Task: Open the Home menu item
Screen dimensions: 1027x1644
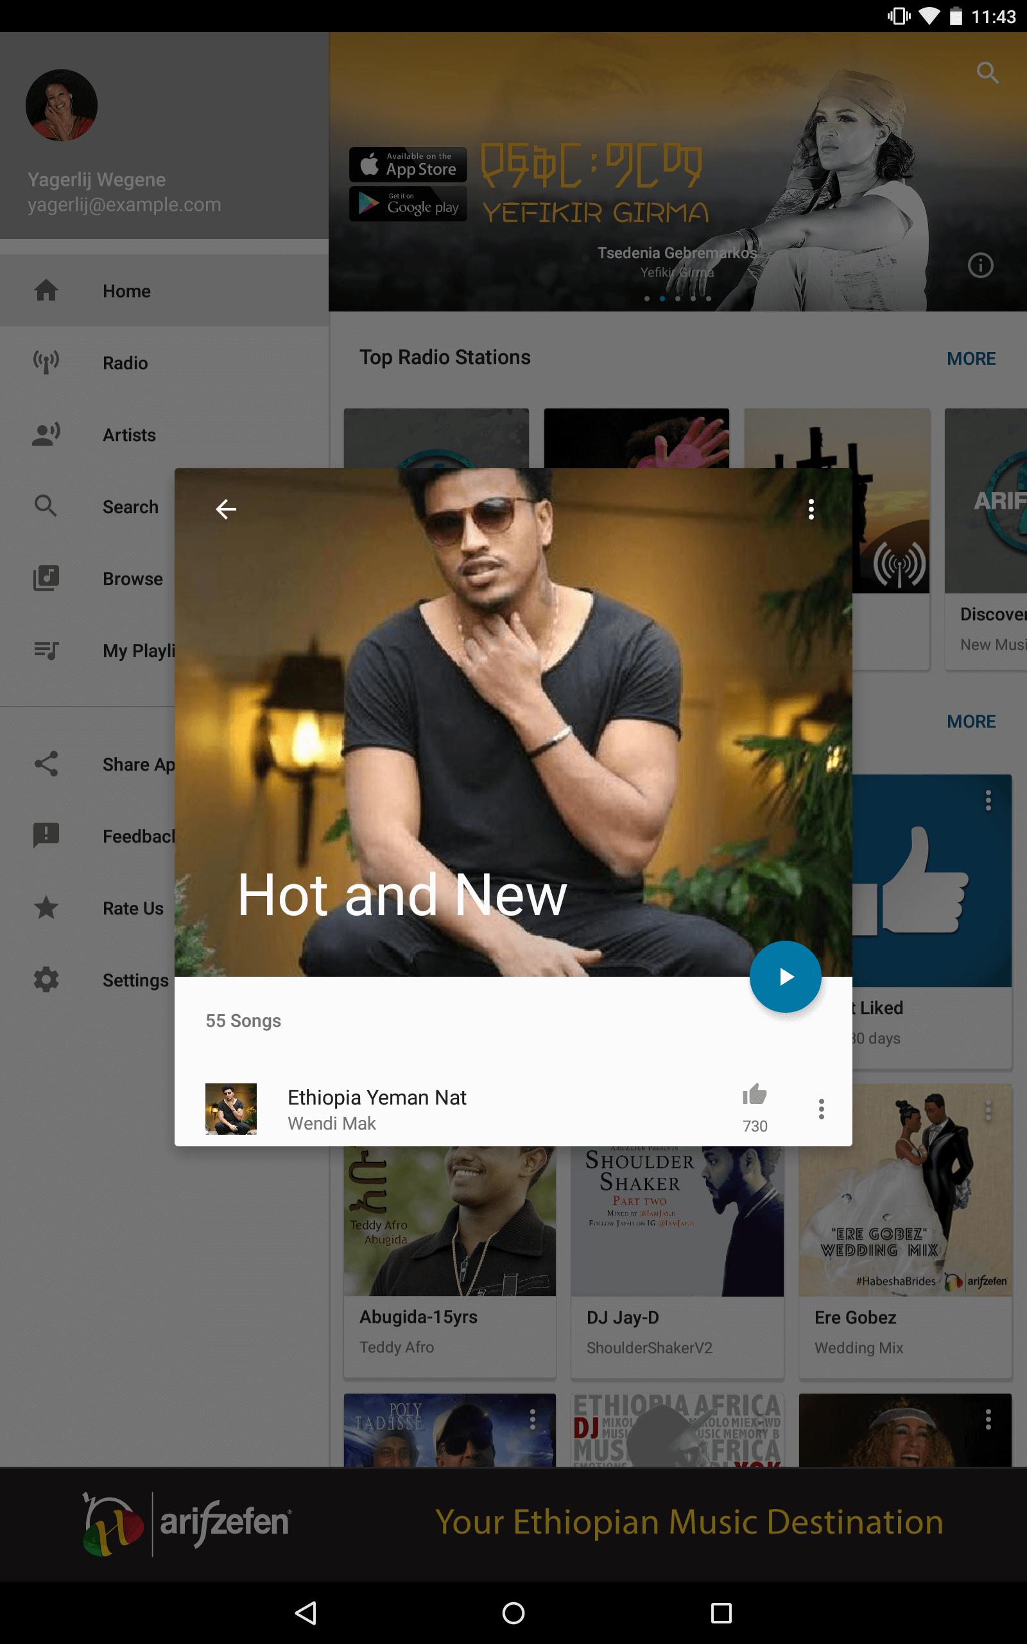Action: point(164,291)
